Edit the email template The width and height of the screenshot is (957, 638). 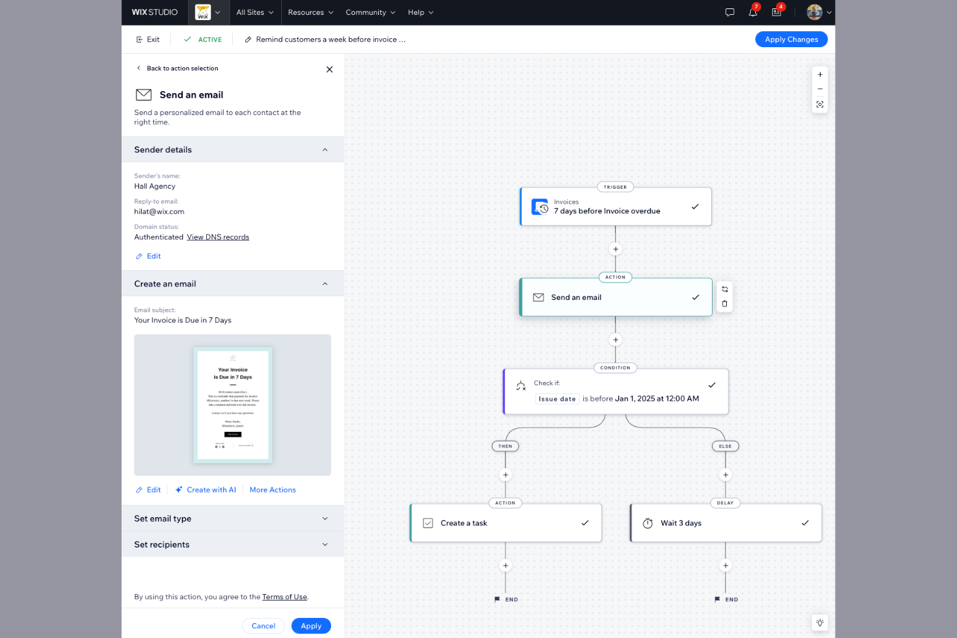pyautogui.click(x=148, y=490)
